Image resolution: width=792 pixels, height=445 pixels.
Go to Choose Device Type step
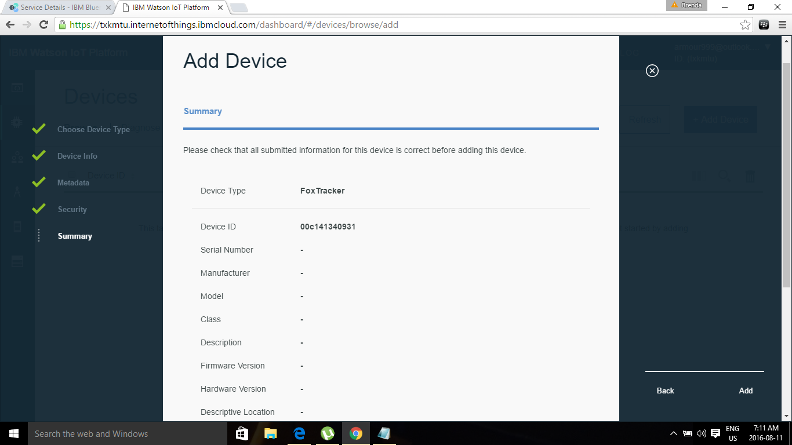click(93, 129)
